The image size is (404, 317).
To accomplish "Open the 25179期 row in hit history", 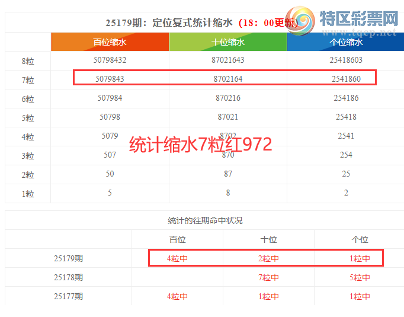I will (x=69, y=258).
